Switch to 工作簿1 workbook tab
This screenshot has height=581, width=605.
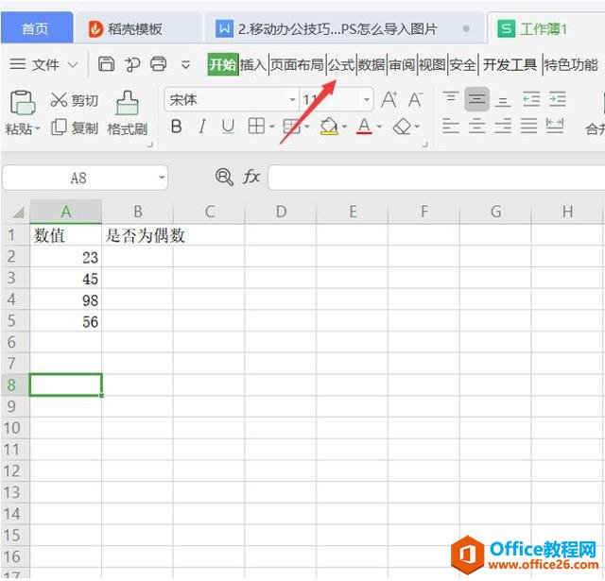click(546, 28)
